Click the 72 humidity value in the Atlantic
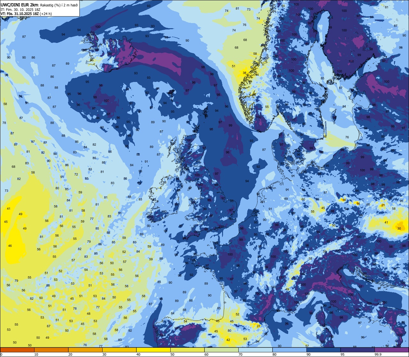The width and height of the screenshot is (409, 357). (76, 174)
